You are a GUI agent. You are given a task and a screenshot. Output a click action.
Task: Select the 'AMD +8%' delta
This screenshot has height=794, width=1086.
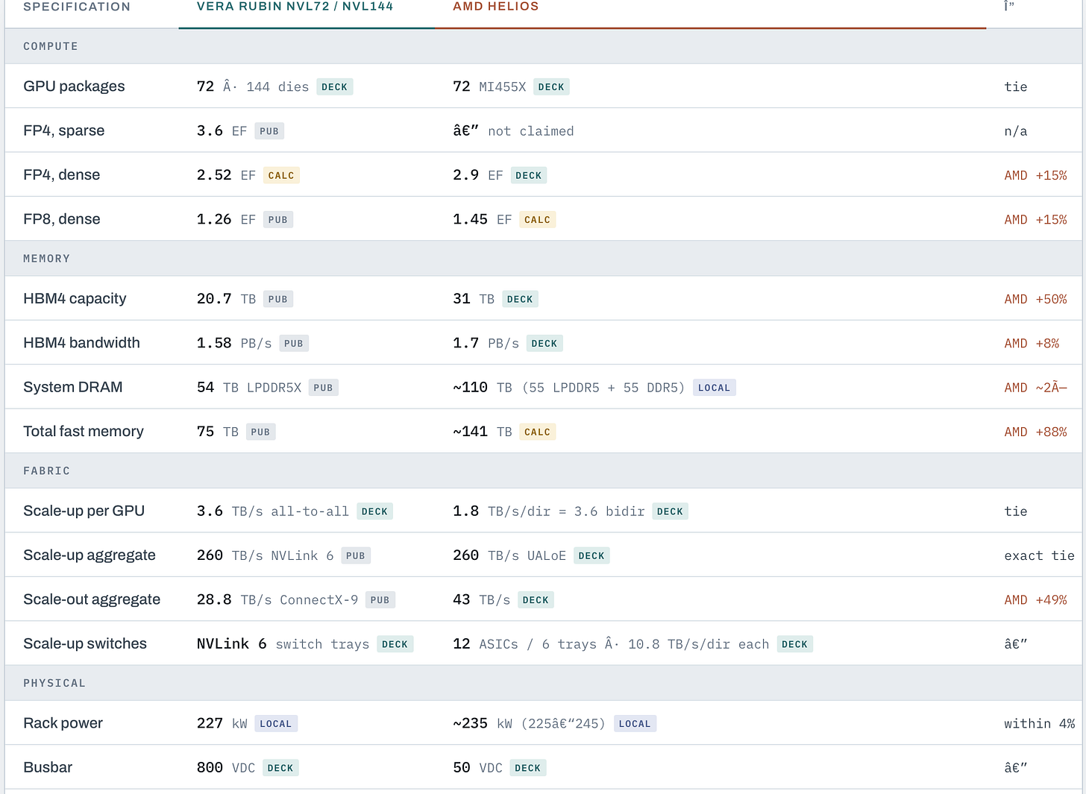(x=1032, y=343)
